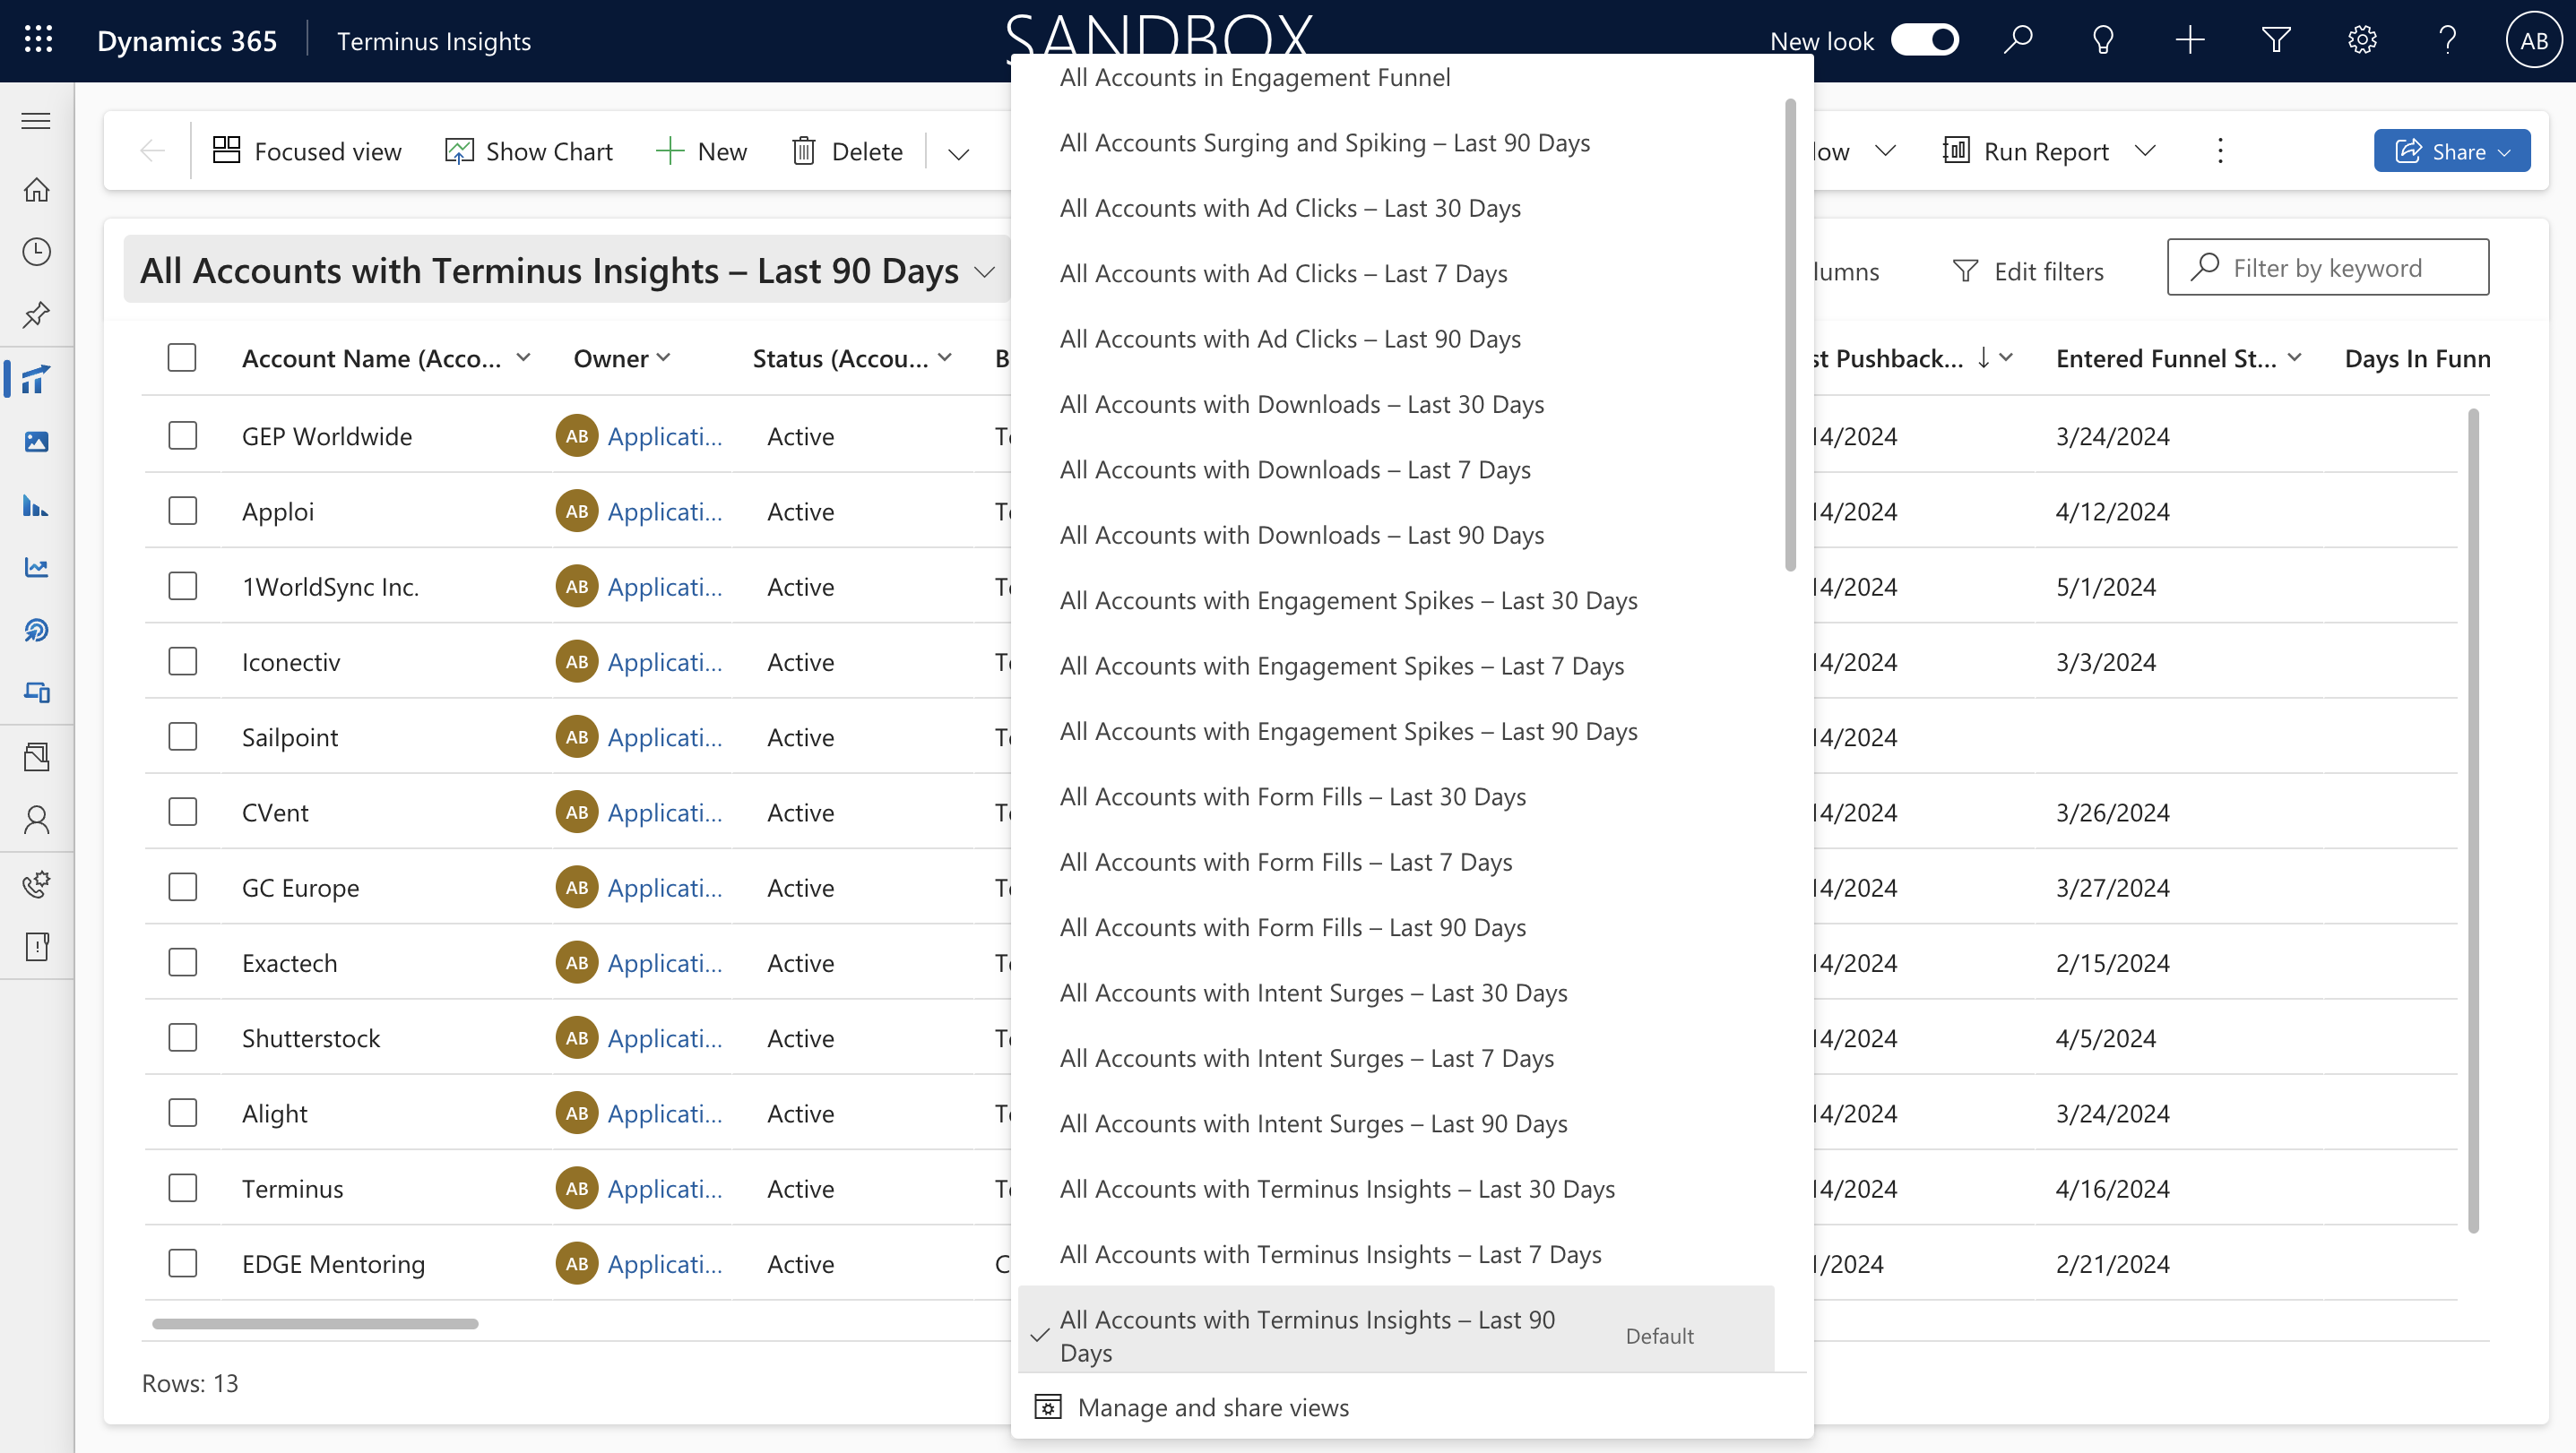Image resolution: width=2576 pixels, height=1453 pixels.
Task: Select the GEP Worldwide row checkbox
Action: coord(182,435)
